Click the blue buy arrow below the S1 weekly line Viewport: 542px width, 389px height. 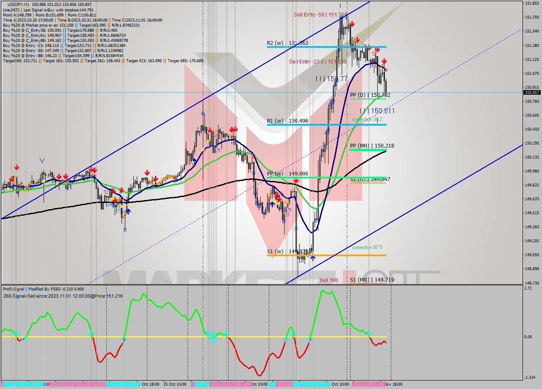pos(312,258)
